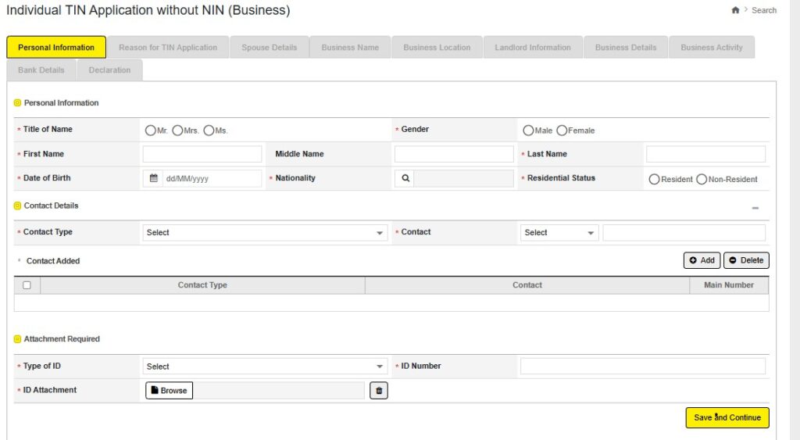Choose Female gender radio button

[x=562, y=131]
